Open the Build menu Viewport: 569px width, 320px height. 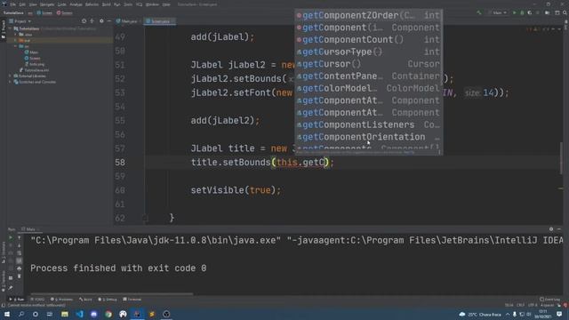pos(107,4)
